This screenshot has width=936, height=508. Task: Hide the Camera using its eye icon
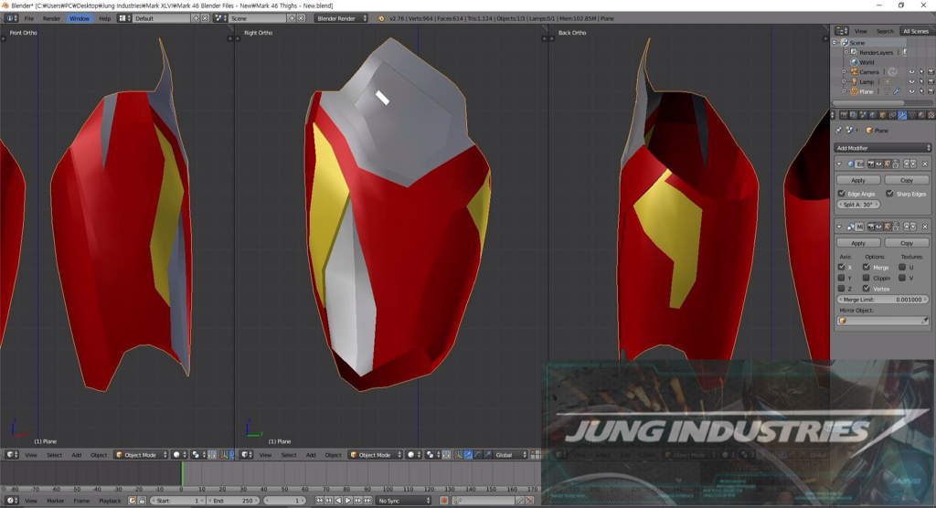click(911, 71)
